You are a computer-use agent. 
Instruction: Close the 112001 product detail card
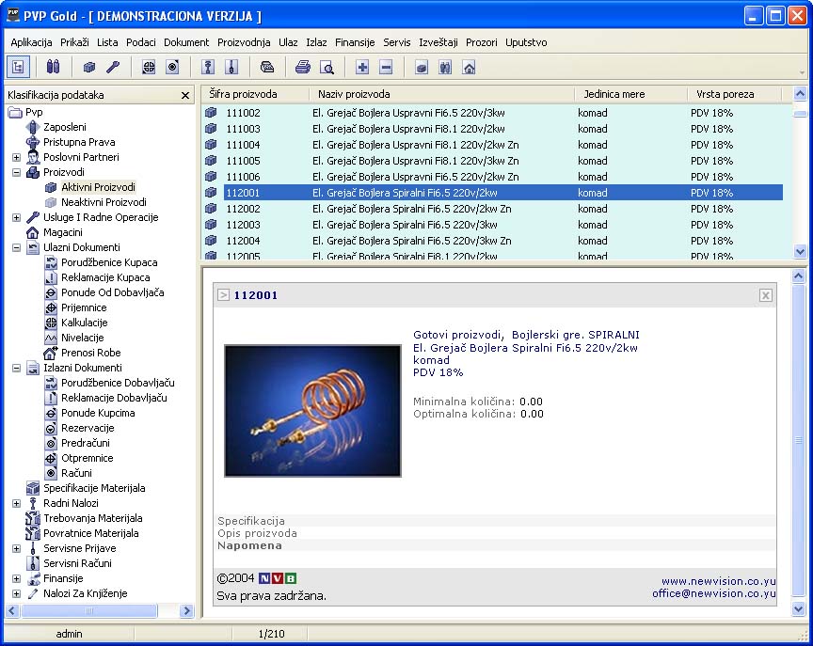[765, 295]
